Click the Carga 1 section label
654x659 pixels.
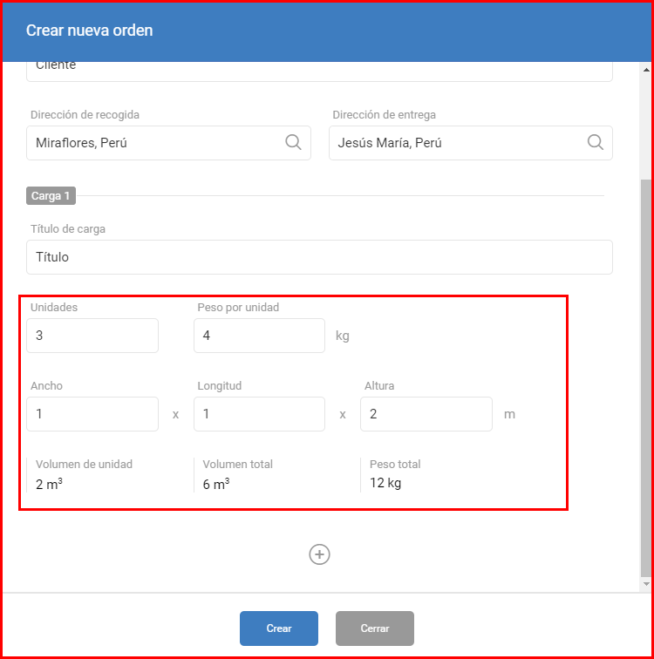[51, 196]
